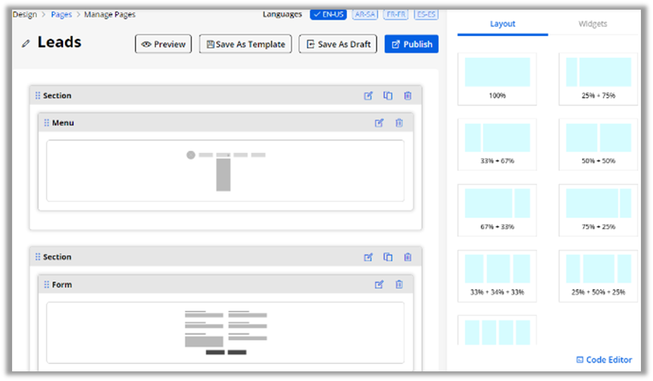Delete the first Section with trash icon

pos(408,96)
